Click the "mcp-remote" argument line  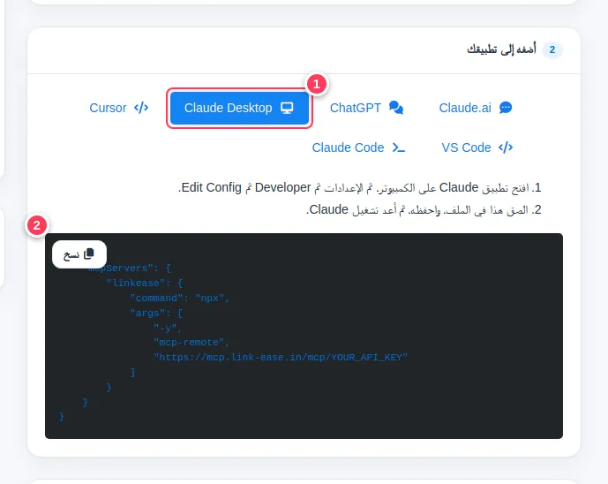[191, 343]
